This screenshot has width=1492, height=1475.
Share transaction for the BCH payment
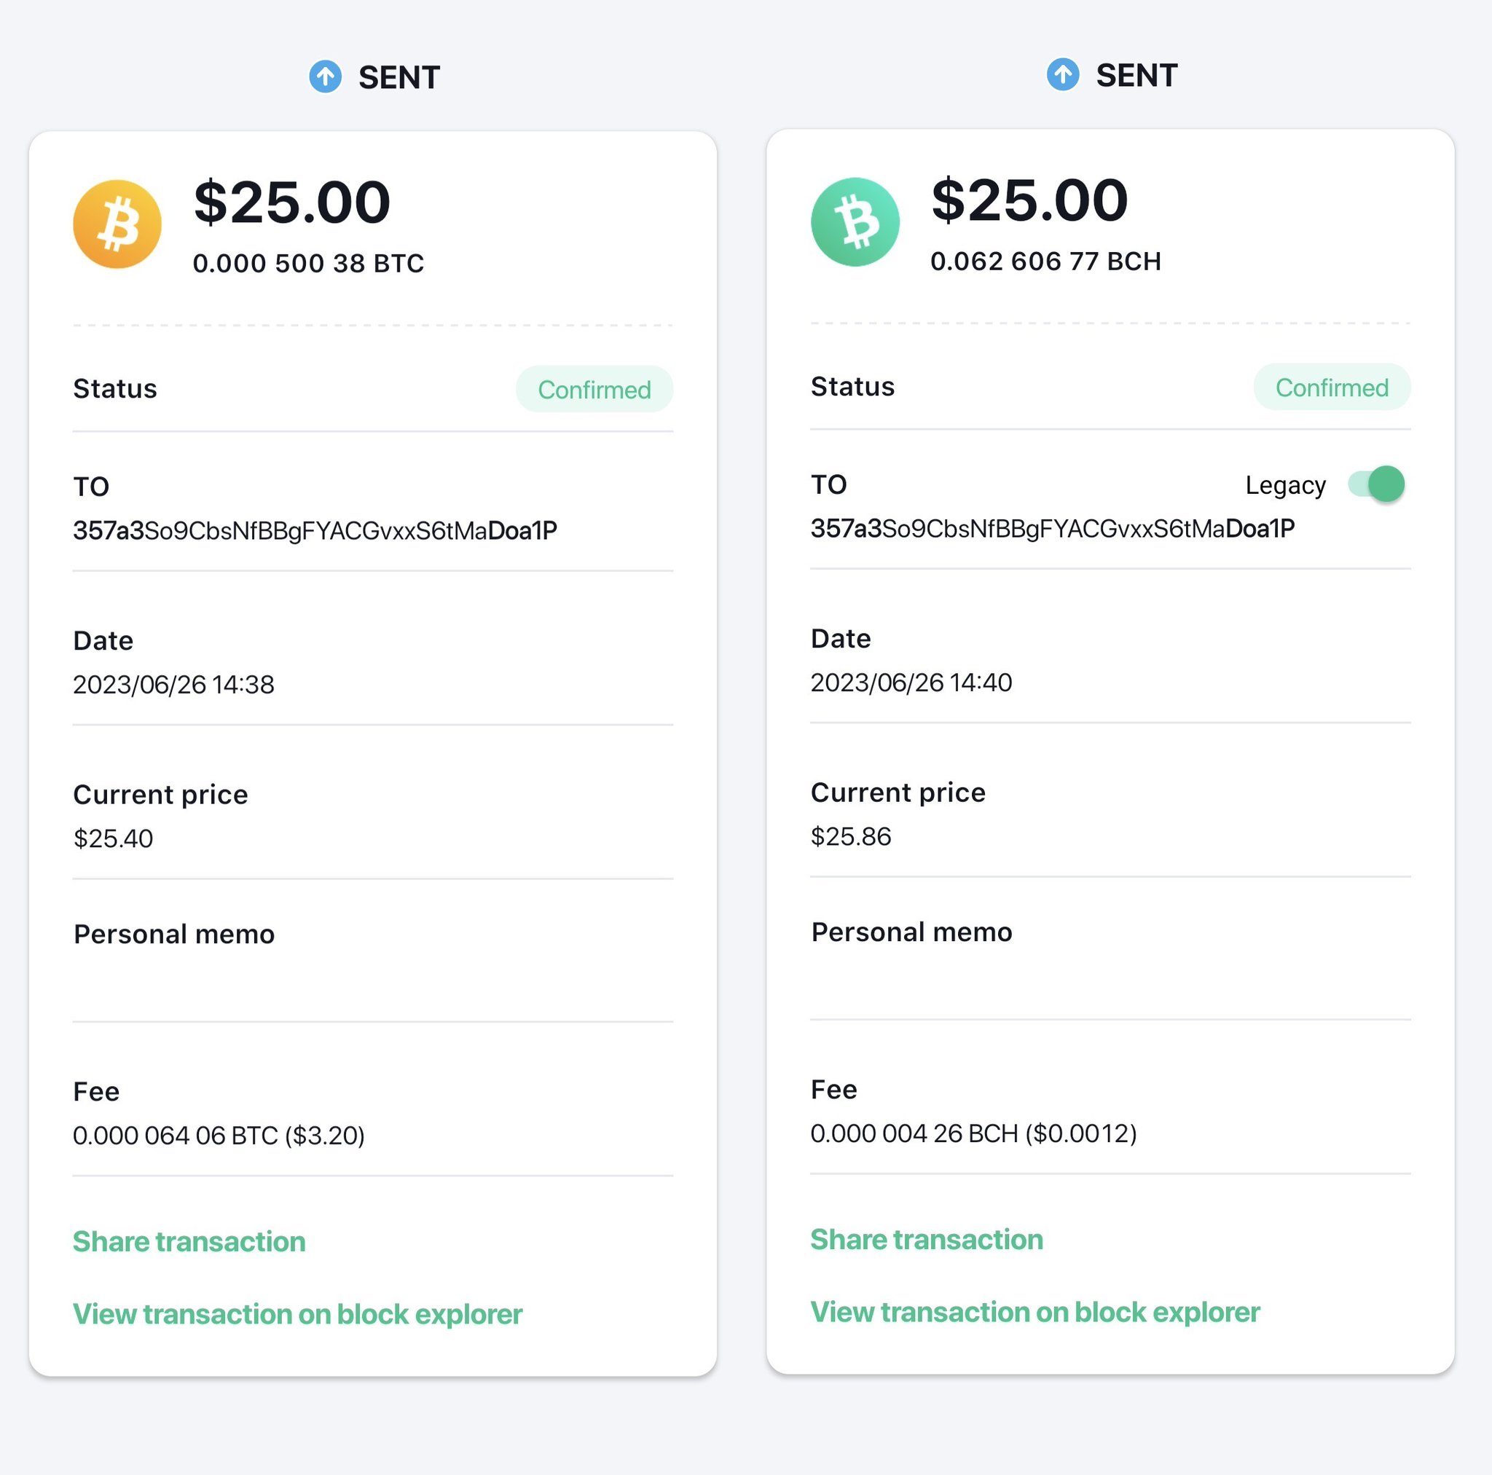(927, 1239)
